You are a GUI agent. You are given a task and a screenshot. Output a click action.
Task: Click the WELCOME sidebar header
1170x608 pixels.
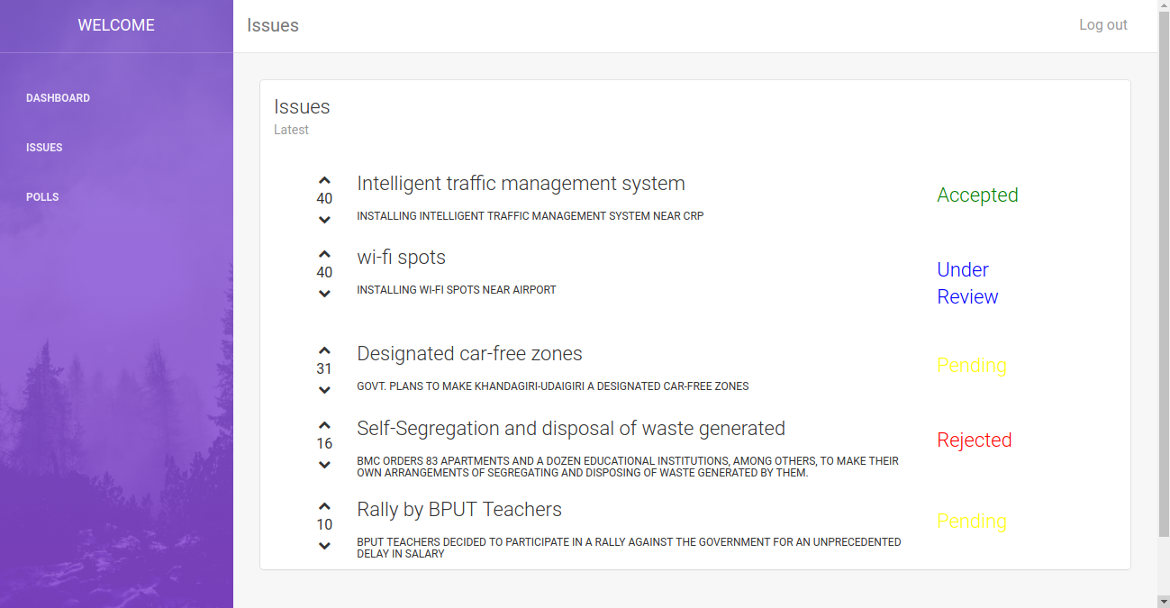(116, 25)
